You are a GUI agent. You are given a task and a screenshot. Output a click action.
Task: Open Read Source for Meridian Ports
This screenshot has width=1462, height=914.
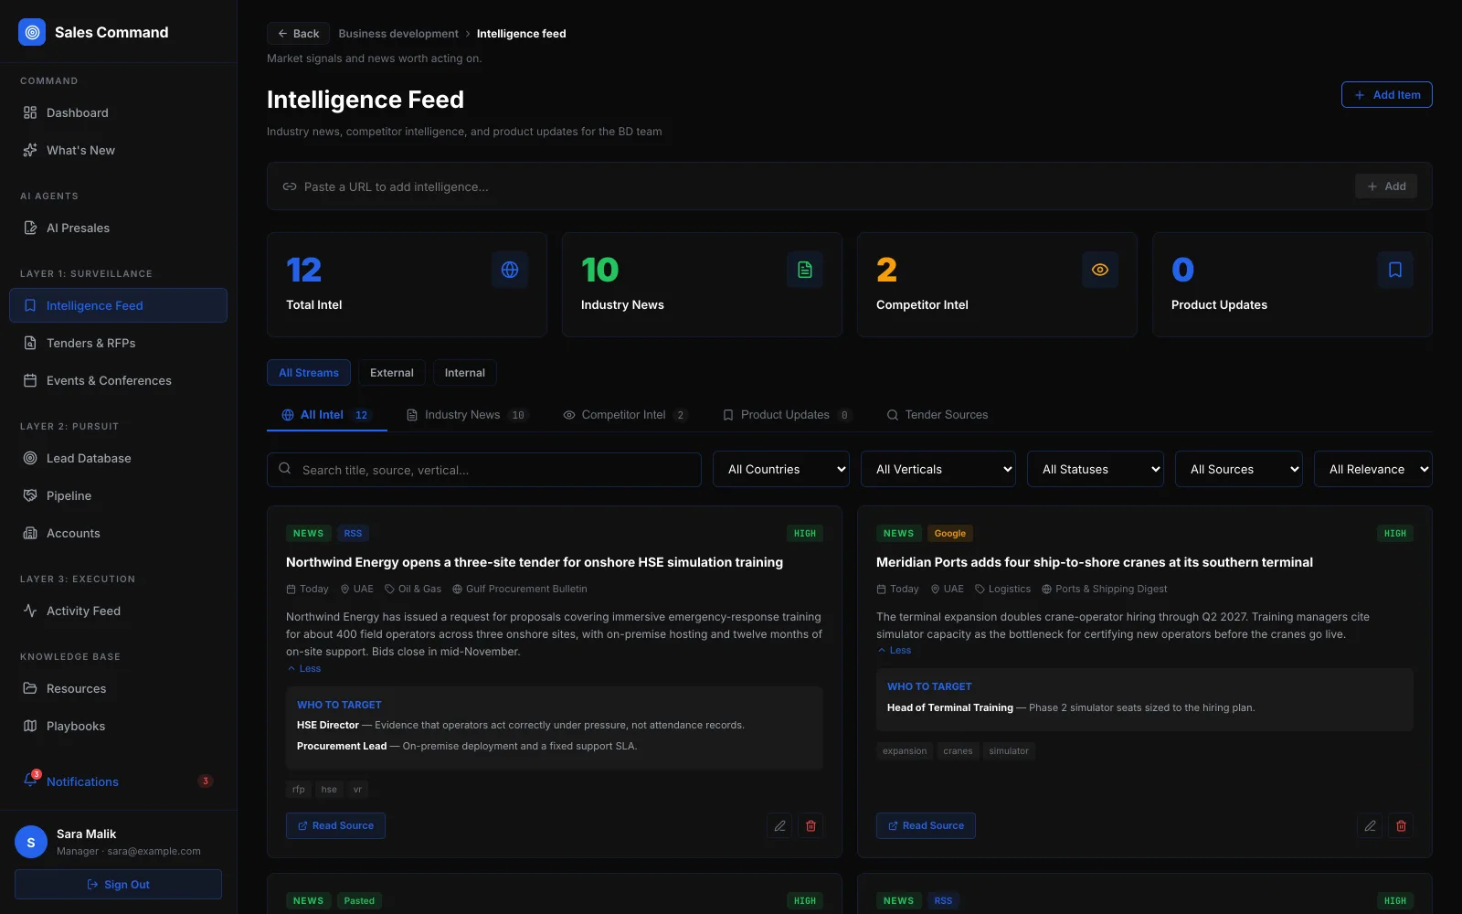point(926,825)
